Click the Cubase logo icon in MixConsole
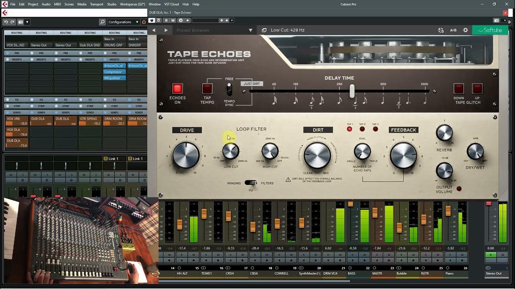Viewport: 515px width, 289px height. click(x=5, y=13)
